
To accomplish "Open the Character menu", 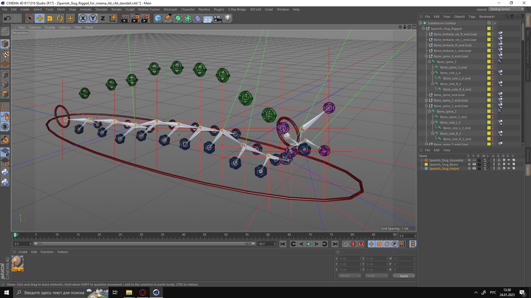I will click(x=188, y=9).
